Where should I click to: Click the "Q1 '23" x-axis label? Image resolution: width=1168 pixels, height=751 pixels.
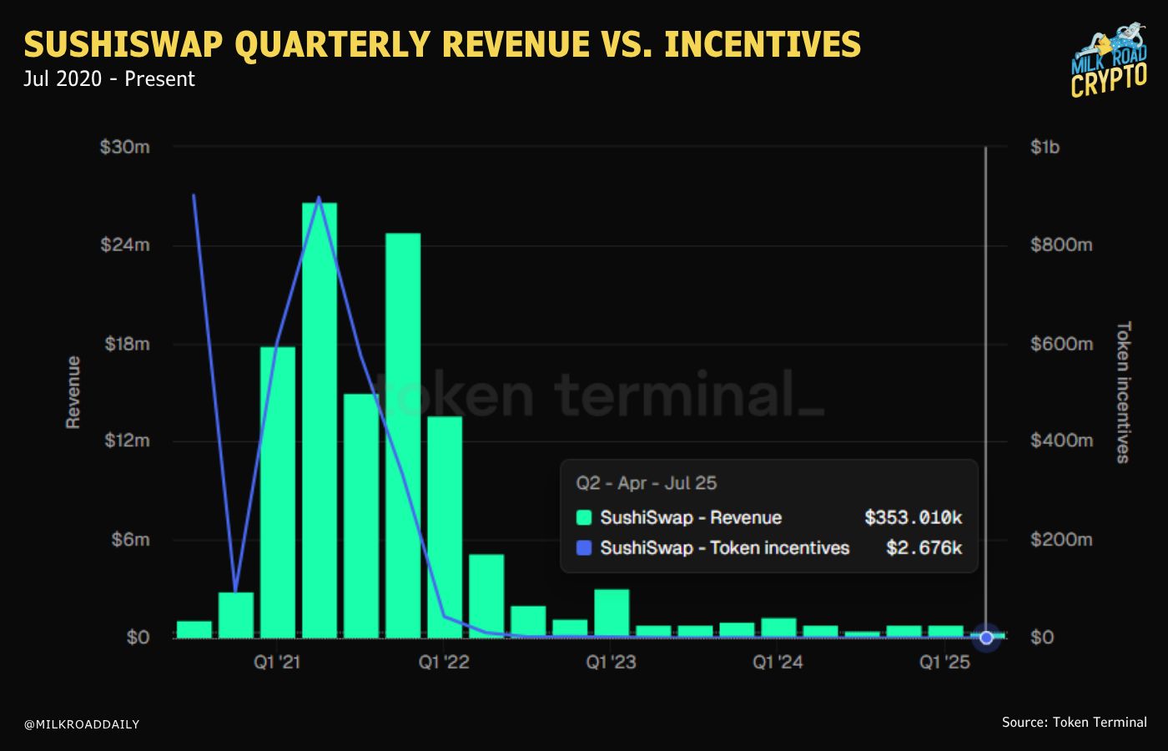[612, 663]
